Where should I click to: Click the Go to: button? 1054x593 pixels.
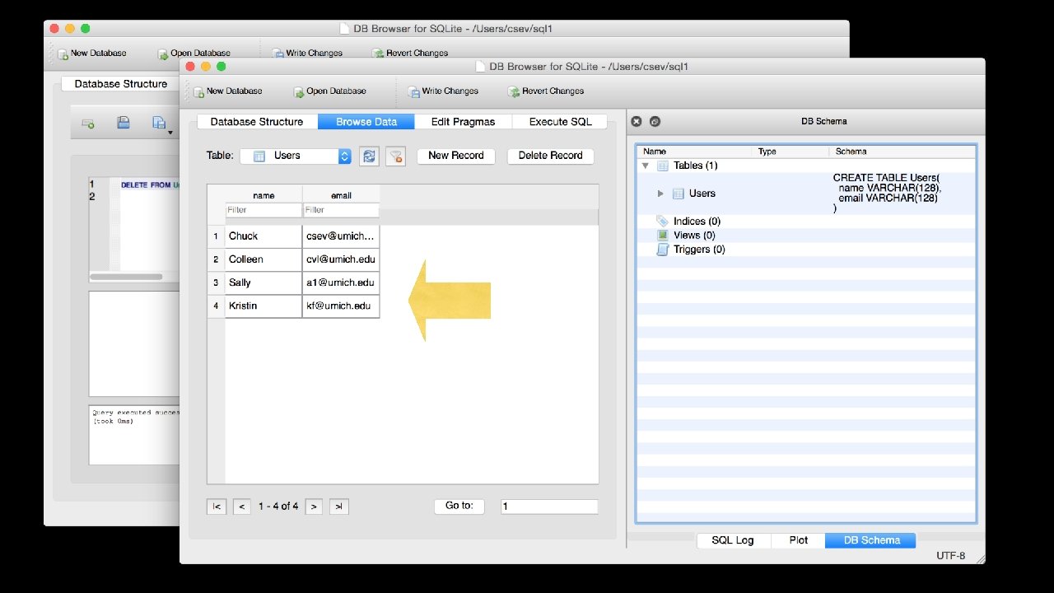click(459, 506)
